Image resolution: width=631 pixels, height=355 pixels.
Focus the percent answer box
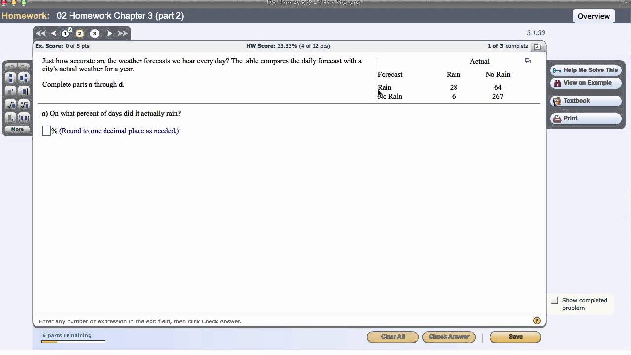pos(46,131)
